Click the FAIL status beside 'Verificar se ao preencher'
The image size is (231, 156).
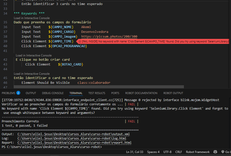coord(132,104)
